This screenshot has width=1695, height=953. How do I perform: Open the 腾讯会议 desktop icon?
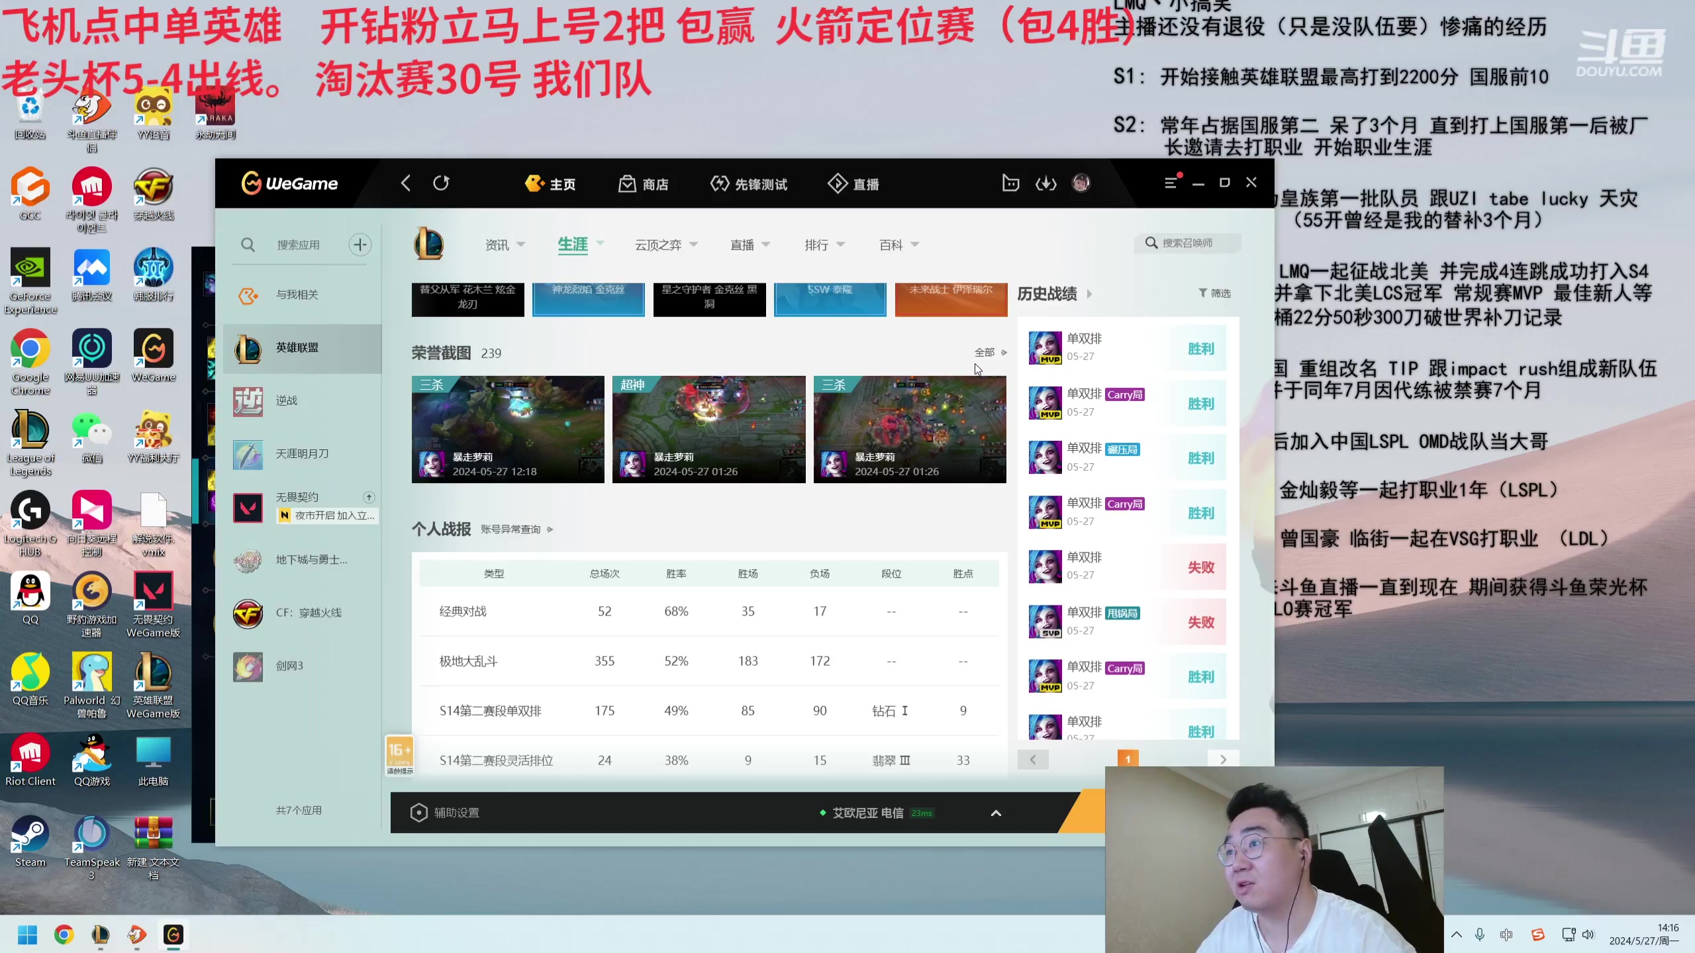point(91,275)
